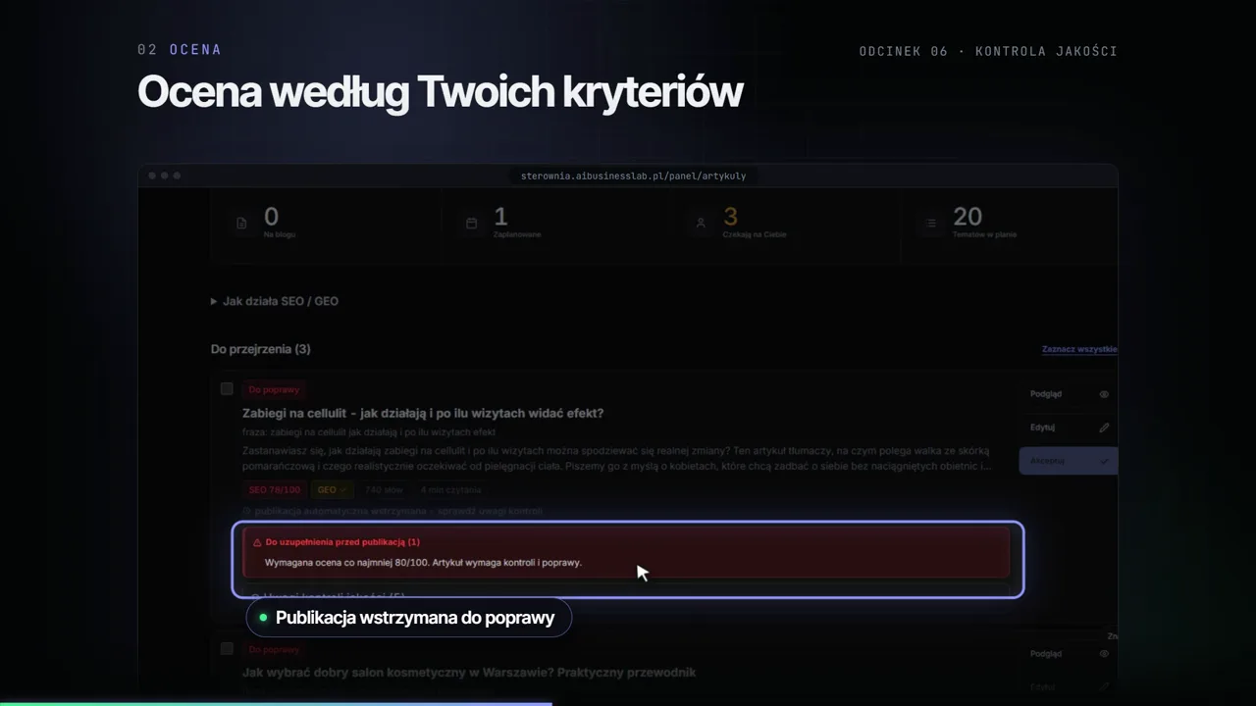Expand the Jak działa SEO / GEO section
Screen dimensions: 1256x706
pyautogui.click(x=275, y=301)
